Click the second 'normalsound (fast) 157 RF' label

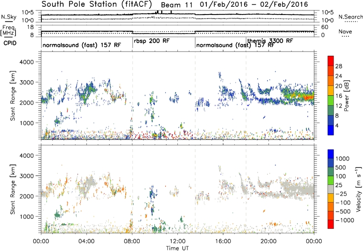[235, 45]
